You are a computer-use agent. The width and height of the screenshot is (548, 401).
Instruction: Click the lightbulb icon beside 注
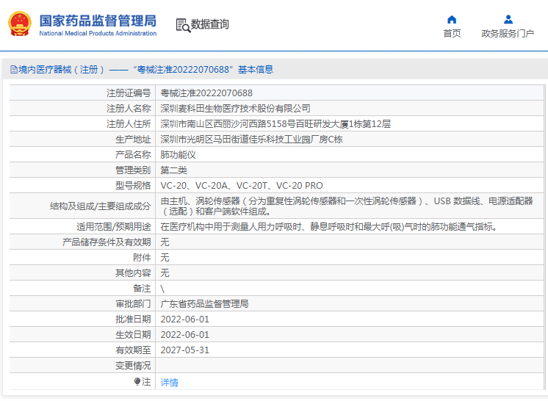tap(137, 381)
